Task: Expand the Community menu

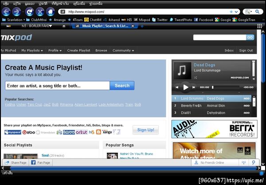Action: tap(123, 51)
